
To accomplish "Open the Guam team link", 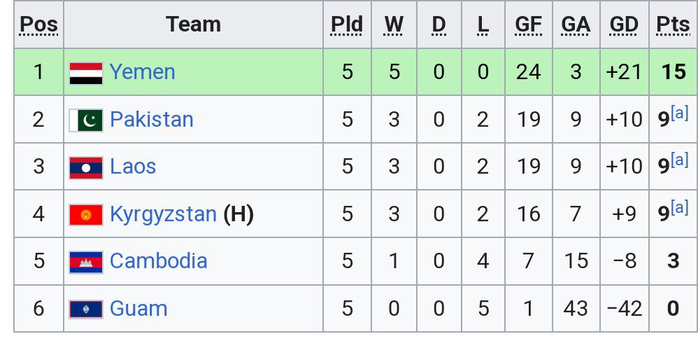I will 138,309.
